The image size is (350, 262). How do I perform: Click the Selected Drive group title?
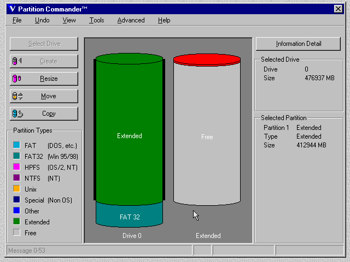(280, 59)
